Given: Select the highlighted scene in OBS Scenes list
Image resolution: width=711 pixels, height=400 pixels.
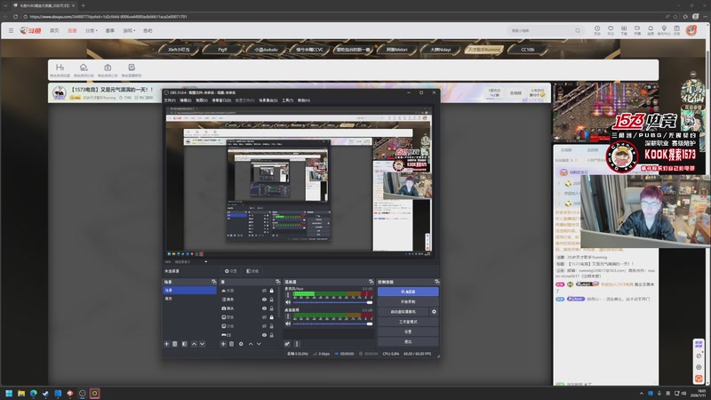Looking at the screenshot, I should pos(189,291).
